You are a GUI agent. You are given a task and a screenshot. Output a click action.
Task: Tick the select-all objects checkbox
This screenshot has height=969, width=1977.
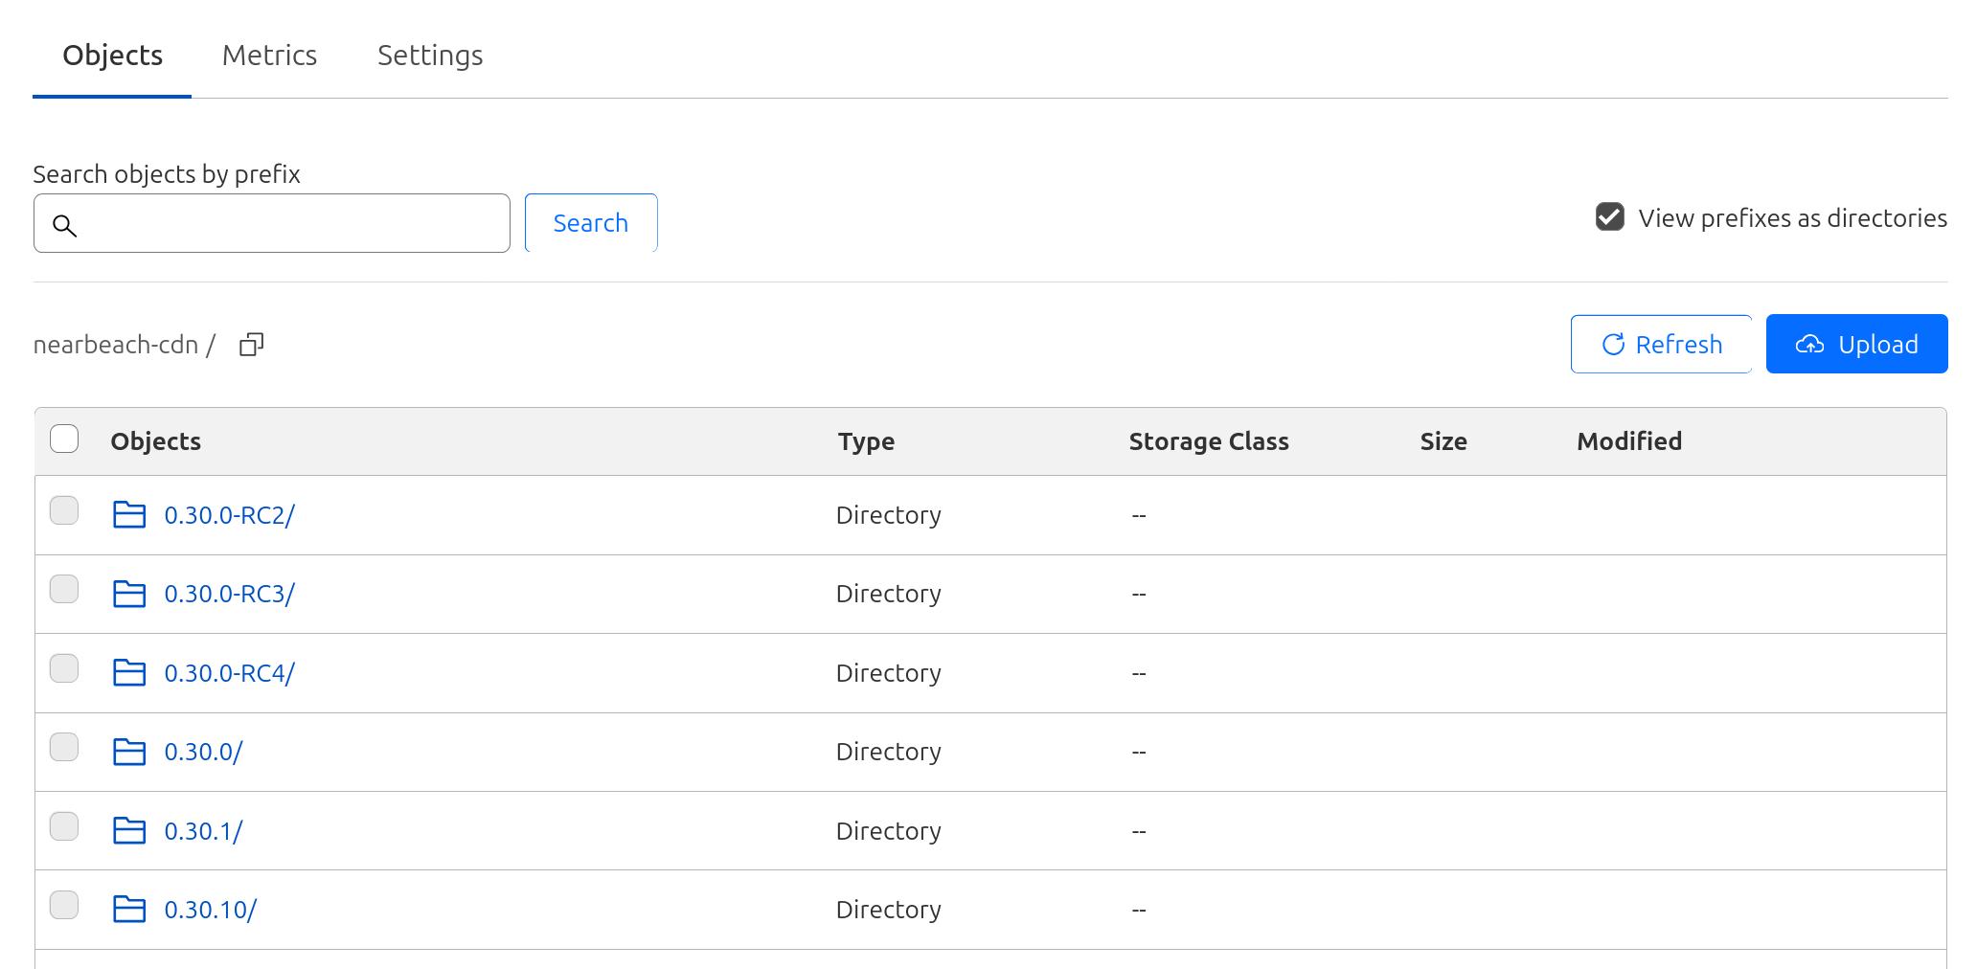[64, 439]
